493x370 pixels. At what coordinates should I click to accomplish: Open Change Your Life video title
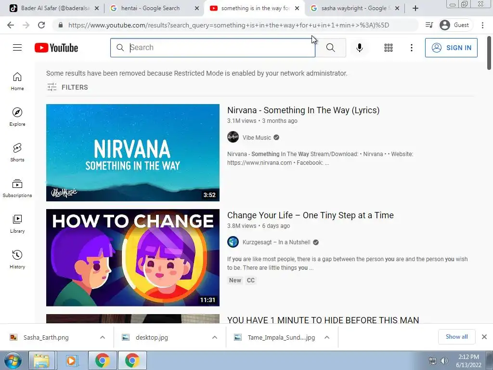point(311,215)
